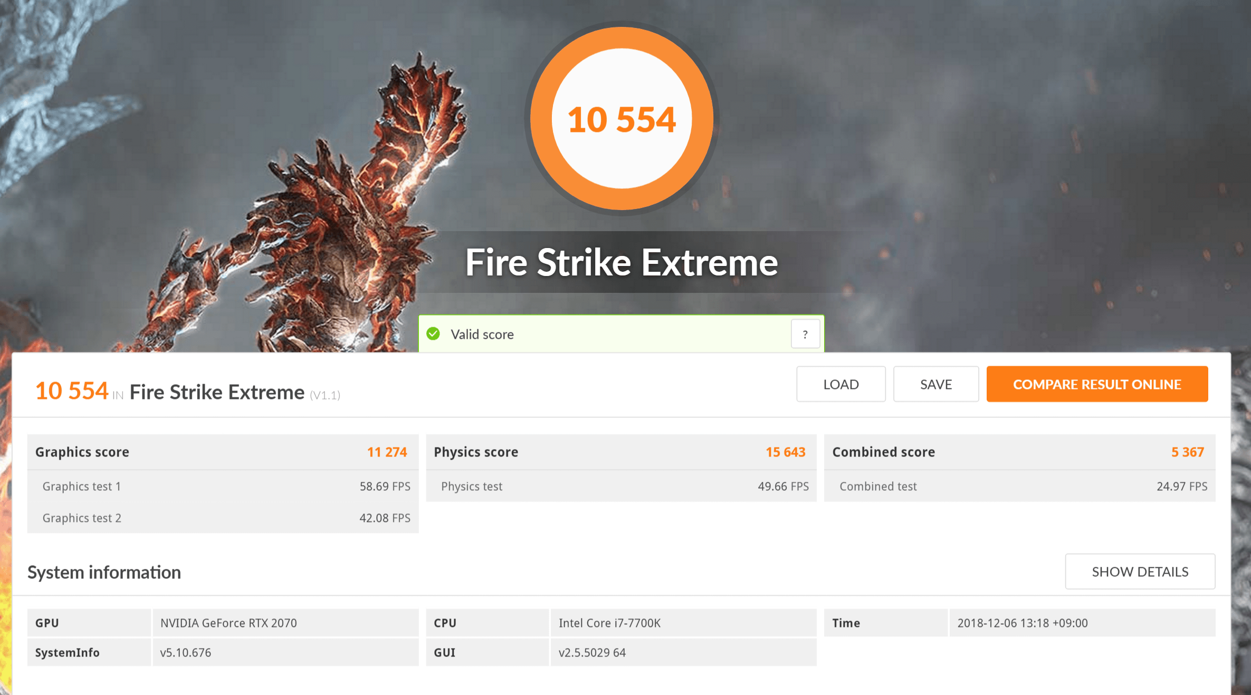Select the 'v5.10.676' version text
Screen dimensions: 1251x695
point(185,652)
